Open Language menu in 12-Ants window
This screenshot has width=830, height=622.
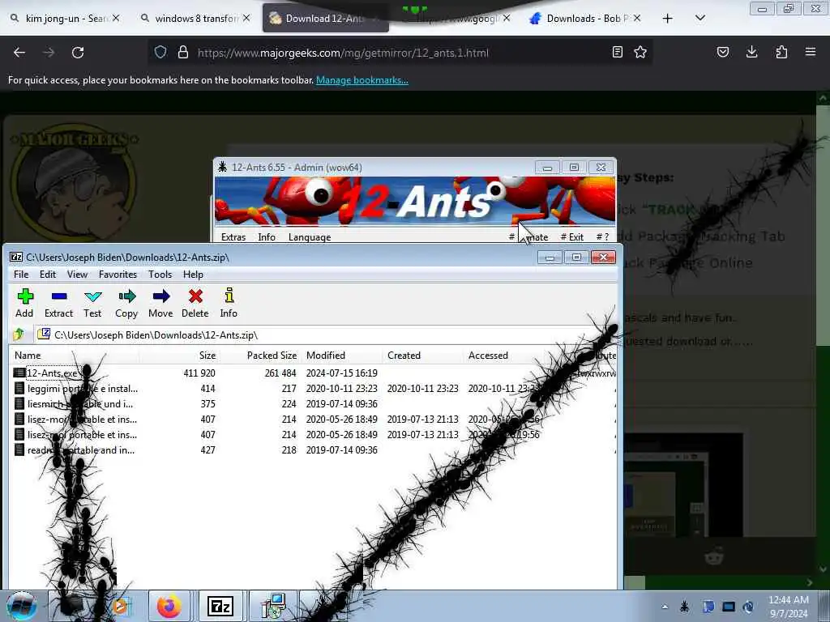(310, 237)
